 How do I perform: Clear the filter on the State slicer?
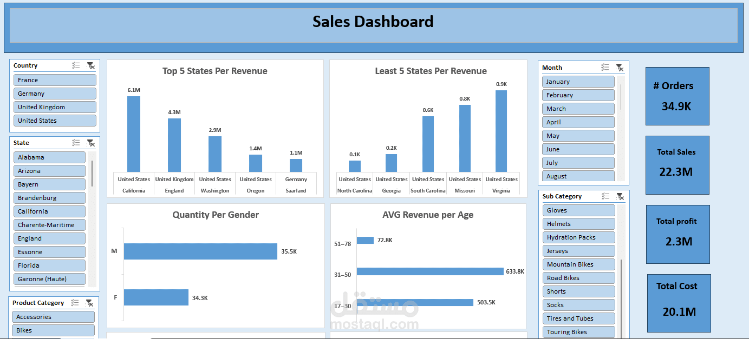[x=92, y=143]
